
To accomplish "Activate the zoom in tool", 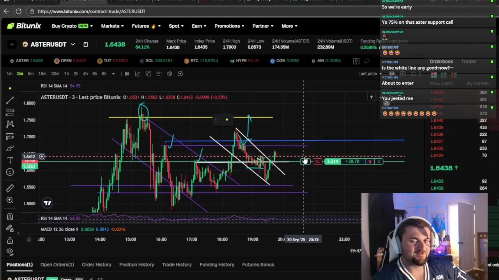I will tap(10, 200).
